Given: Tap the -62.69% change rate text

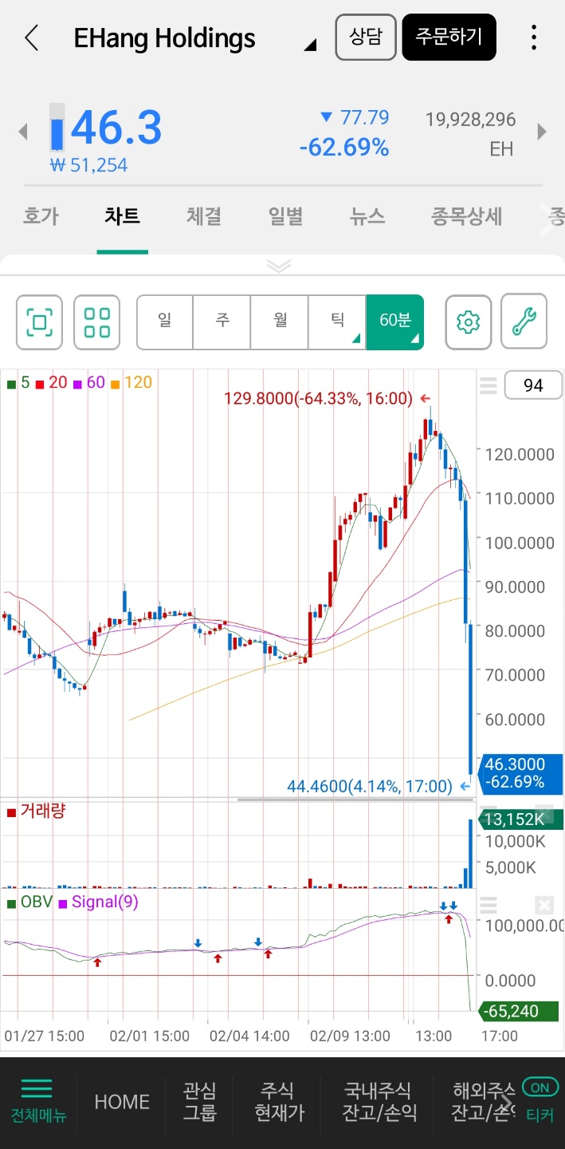Looking at the screenshot, I should 344,148.
